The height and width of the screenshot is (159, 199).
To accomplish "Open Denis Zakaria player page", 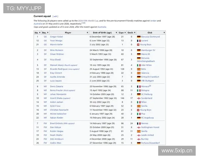I will tap(56, 86).
